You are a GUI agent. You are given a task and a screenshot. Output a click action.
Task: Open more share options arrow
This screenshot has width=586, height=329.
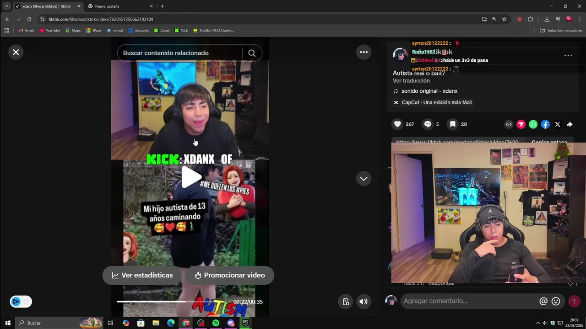[x=570, y=124]
